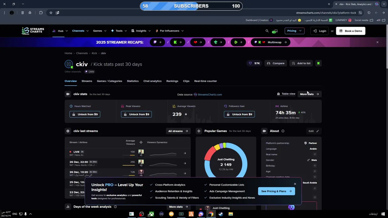The image size is (388, 218).
Task: Click the Login button
Action: click(x=319, y=31)
